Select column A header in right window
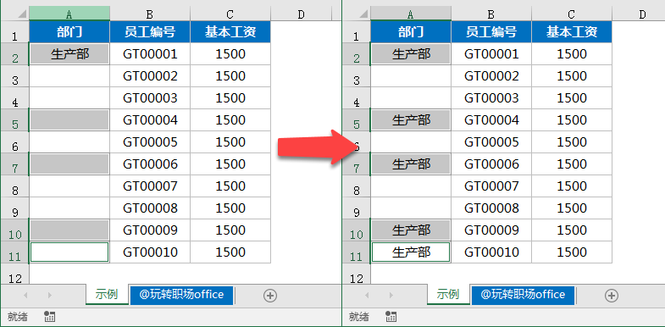 tap(411, 14)
